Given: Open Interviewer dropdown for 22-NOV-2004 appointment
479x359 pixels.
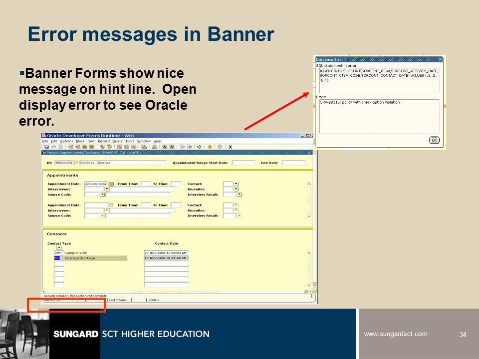Looking at the screenshot, I should coord(107,189).
